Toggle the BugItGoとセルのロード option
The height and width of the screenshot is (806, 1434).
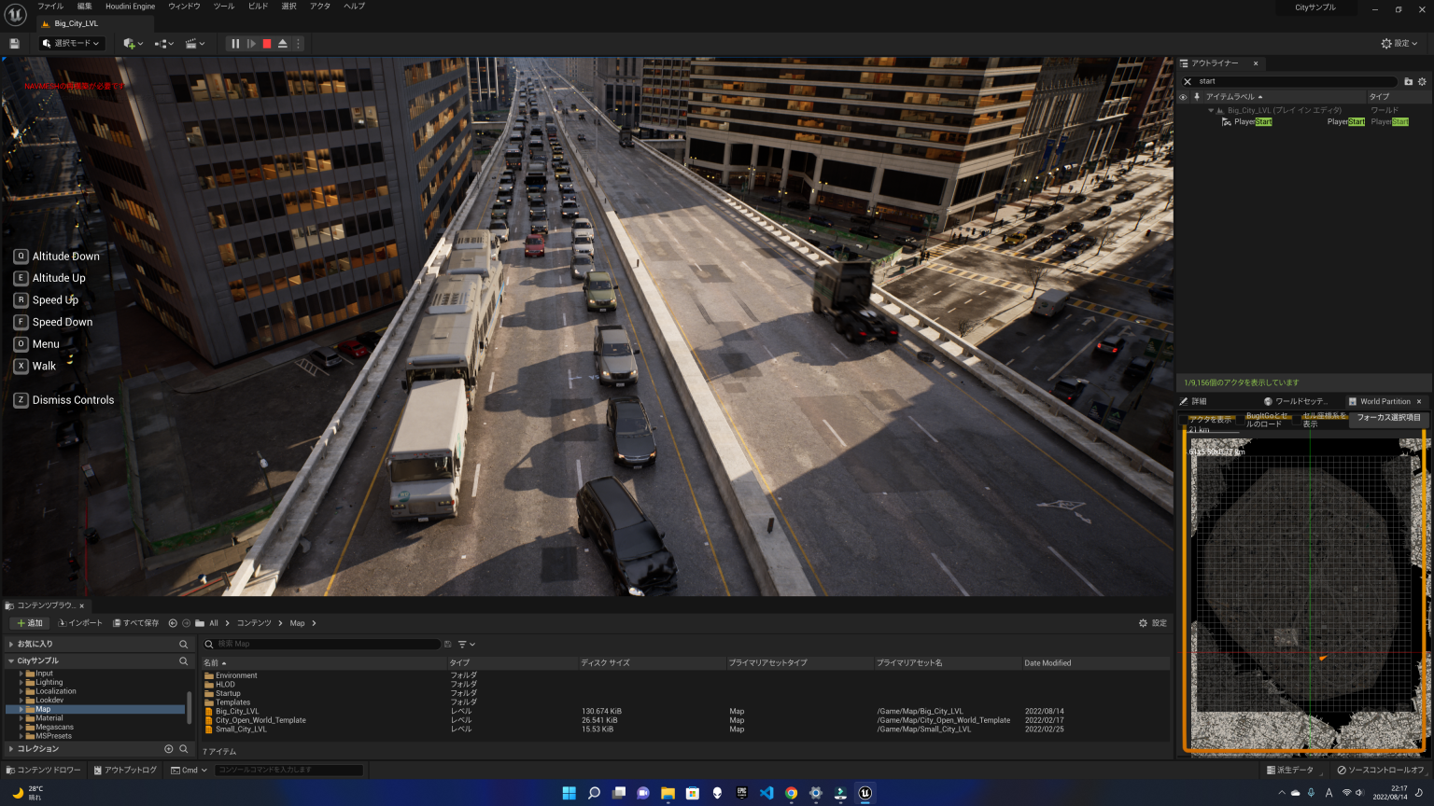click(x=1241, y=420)
